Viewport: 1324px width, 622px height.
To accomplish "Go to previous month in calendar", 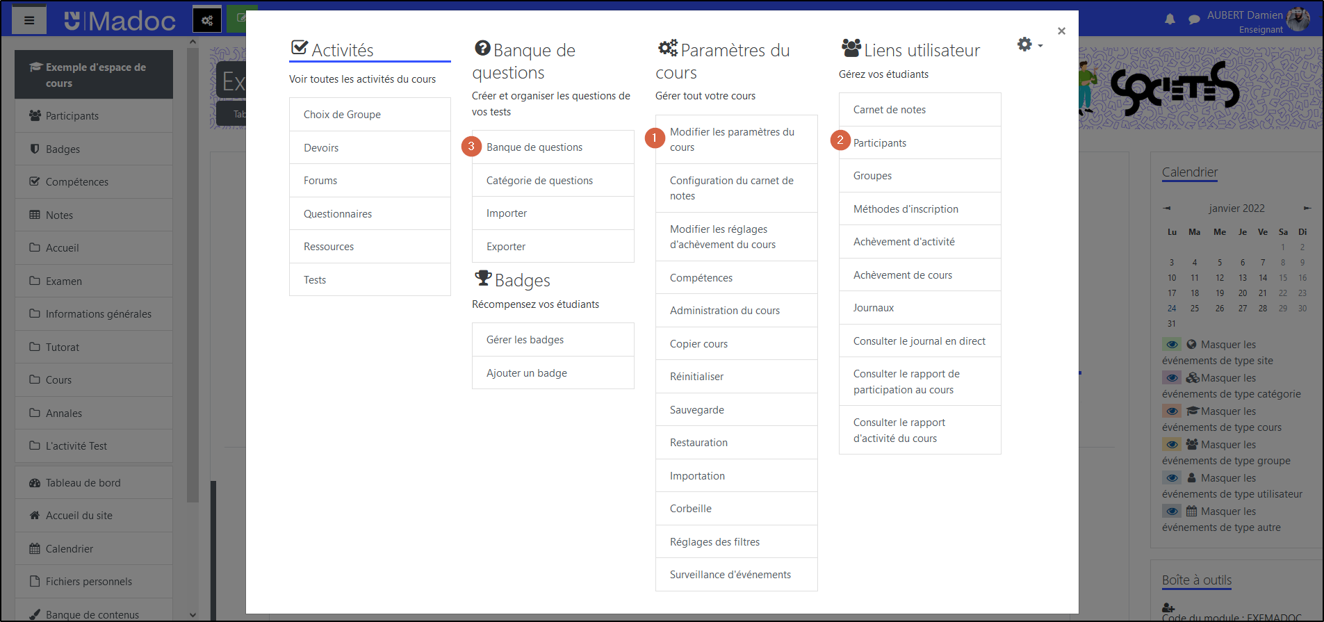I will click(1168, 208).
